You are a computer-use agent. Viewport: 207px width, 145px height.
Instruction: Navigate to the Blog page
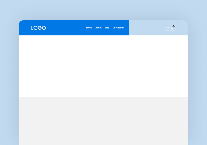pos(107,28)
